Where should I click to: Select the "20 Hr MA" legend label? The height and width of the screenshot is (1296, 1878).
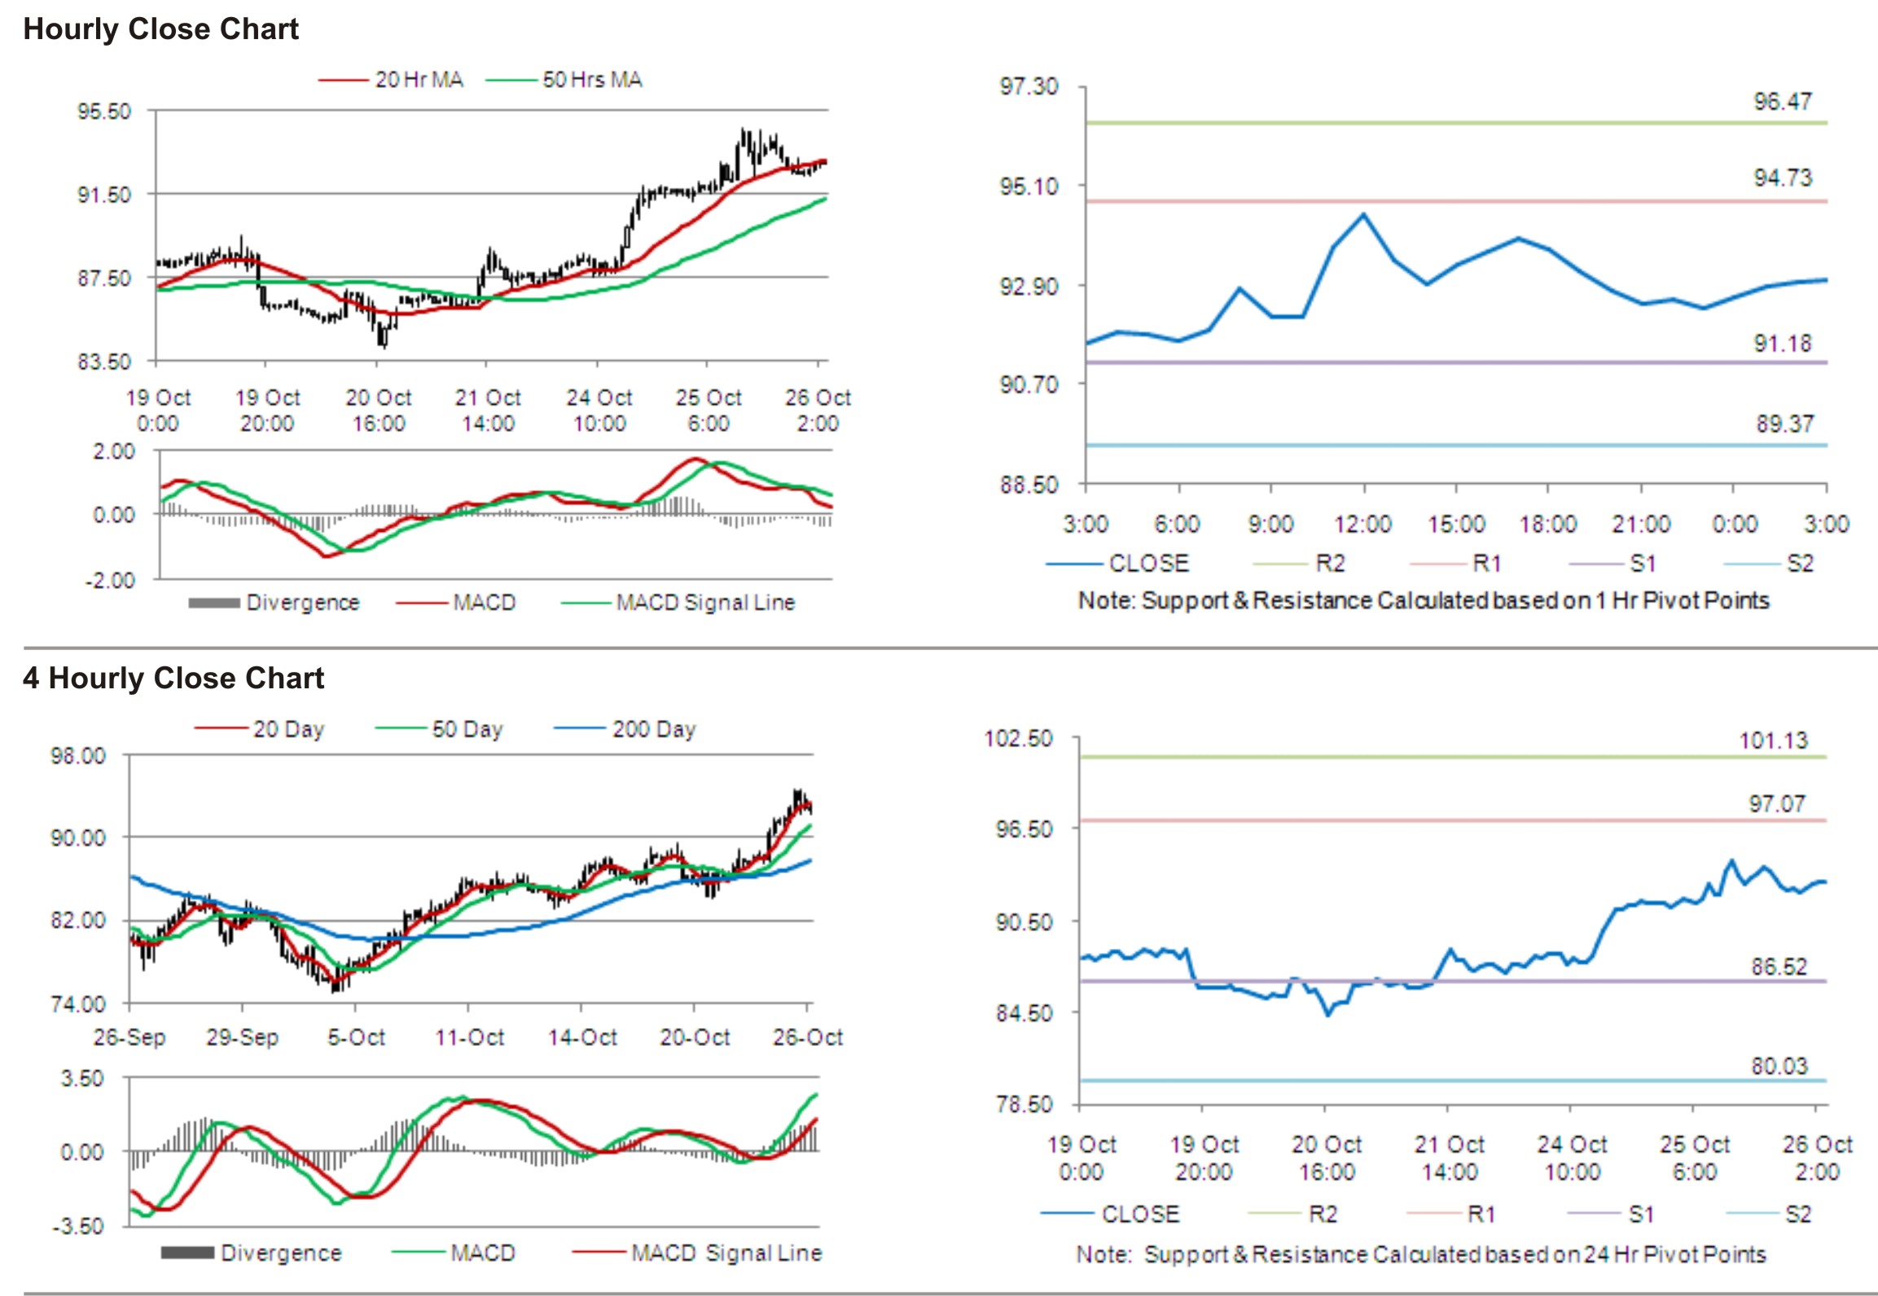click(419, 80)
